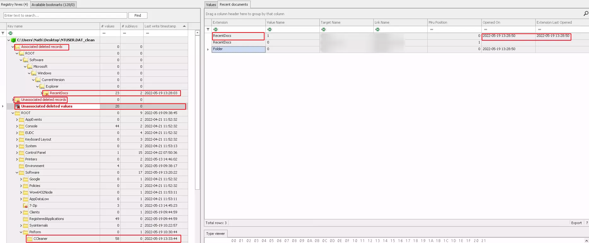This screenshot has height=243, width=589.
Task: Click the Target Name filter operator icon
Action: pyautogui.click(x=324, y=29)
